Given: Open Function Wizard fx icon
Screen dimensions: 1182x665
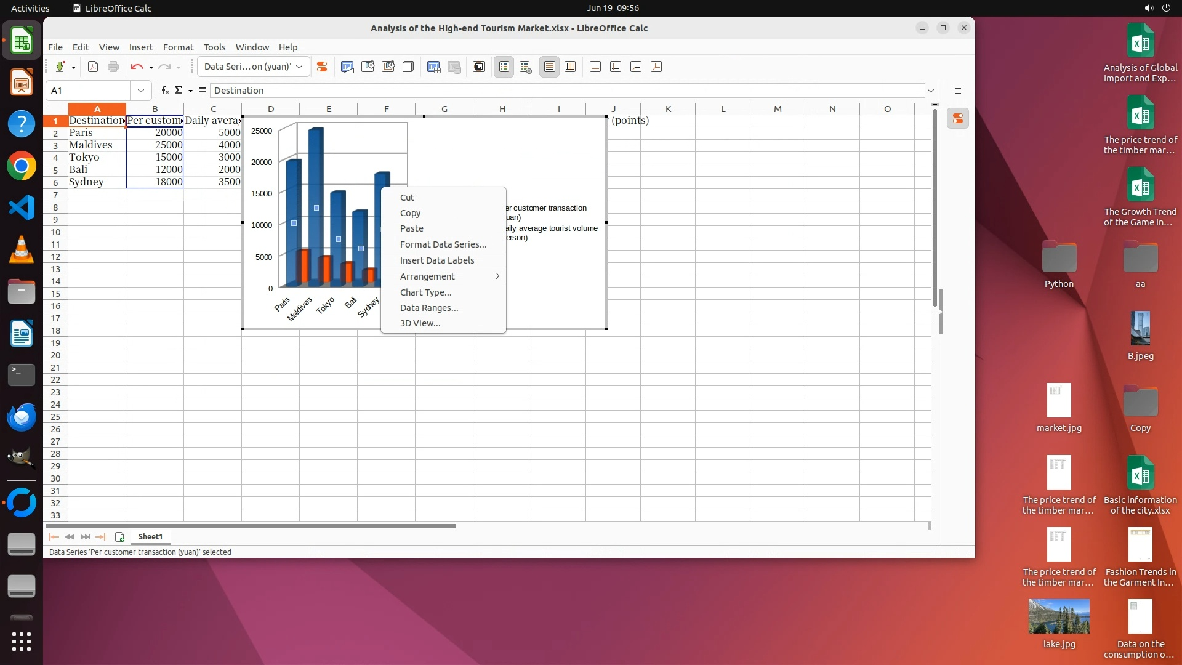Looking at the screenshot, I should 165,91.
